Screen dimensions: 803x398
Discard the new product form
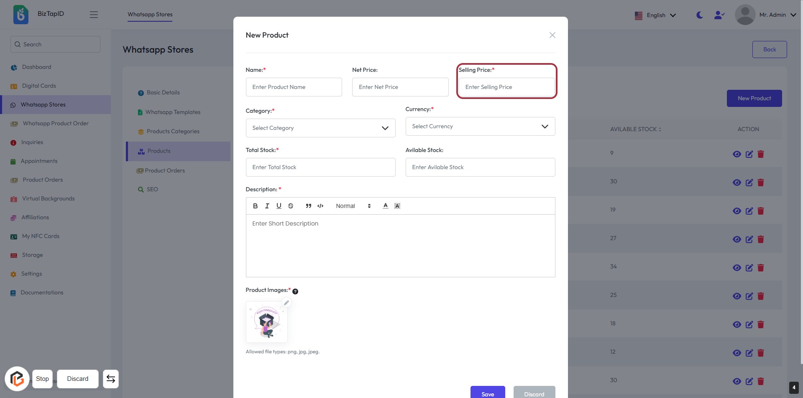point(534,393)
